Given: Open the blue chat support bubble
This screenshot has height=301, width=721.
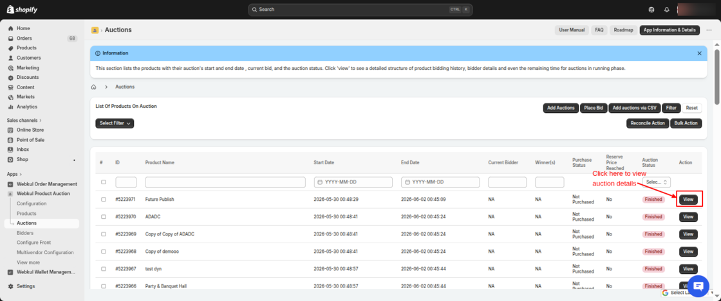Looking at the screenshot, I should [x=698, y=286].
